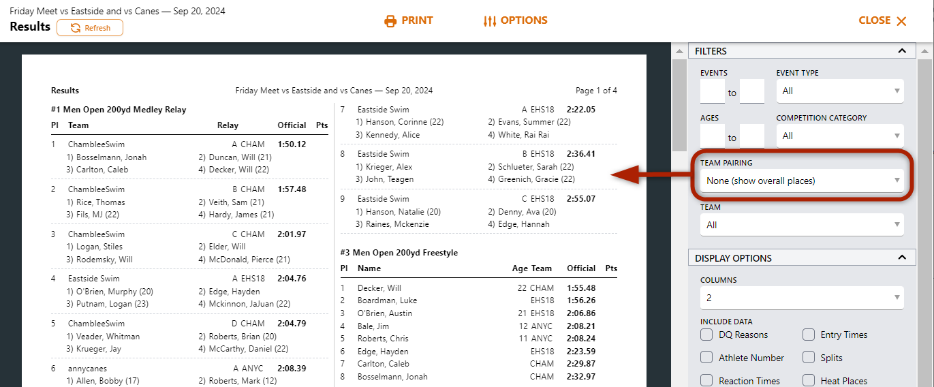Open the Event Type dropdown

[840, 91]
